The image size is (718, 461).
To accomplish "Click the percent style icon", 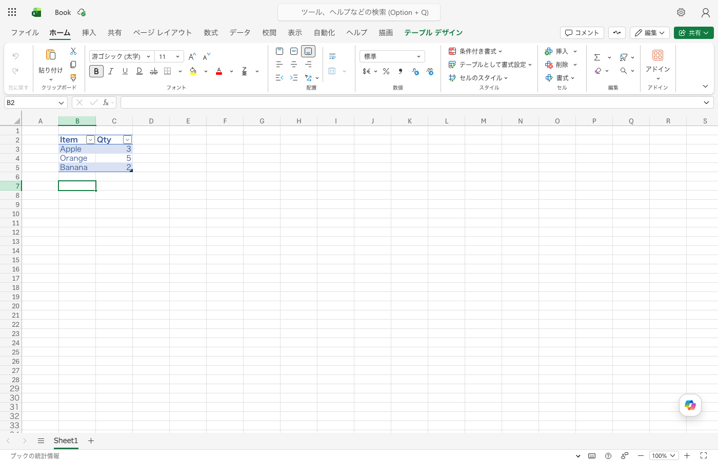I will click(386, 71).
